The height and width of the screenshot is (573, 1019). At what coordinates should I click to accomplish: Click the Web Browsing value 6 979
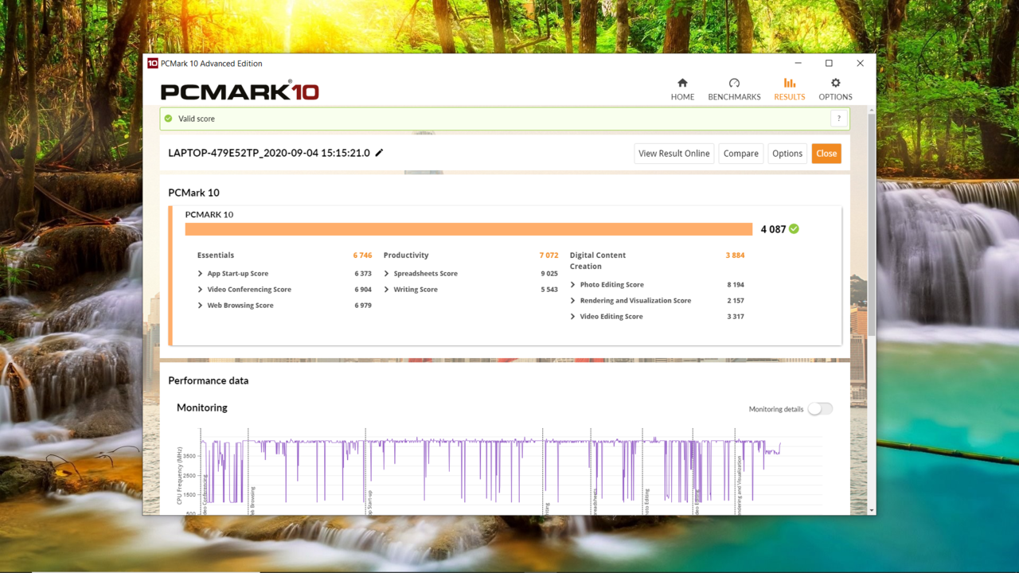pyautogui.click(x=363, y=306)
